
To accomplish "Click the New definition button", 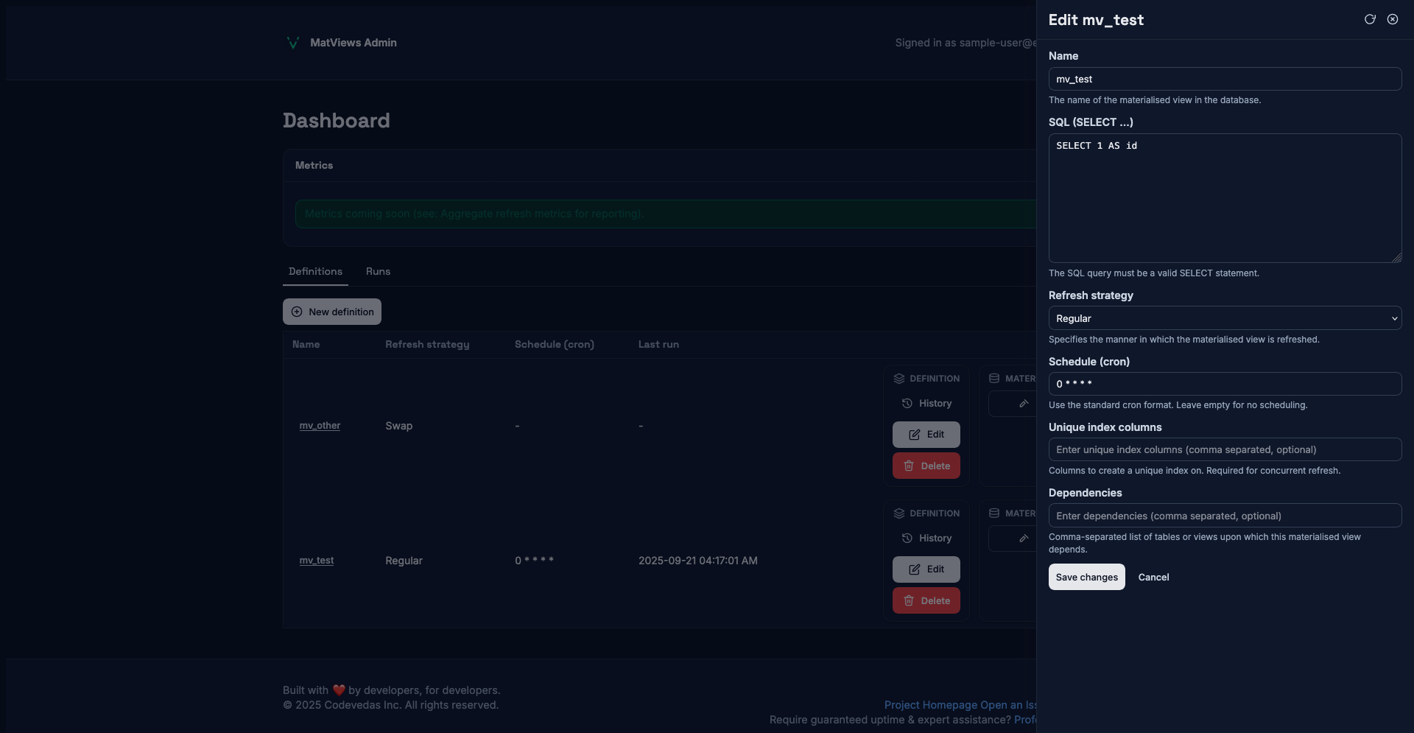I will (332, 312).
